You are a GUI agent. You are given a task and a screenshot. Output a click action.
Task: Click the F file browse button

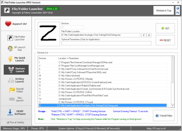[144, 35]
